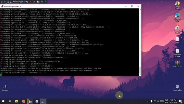Change ENG INTL input language

pyautogui.click(x=166, y=101)
